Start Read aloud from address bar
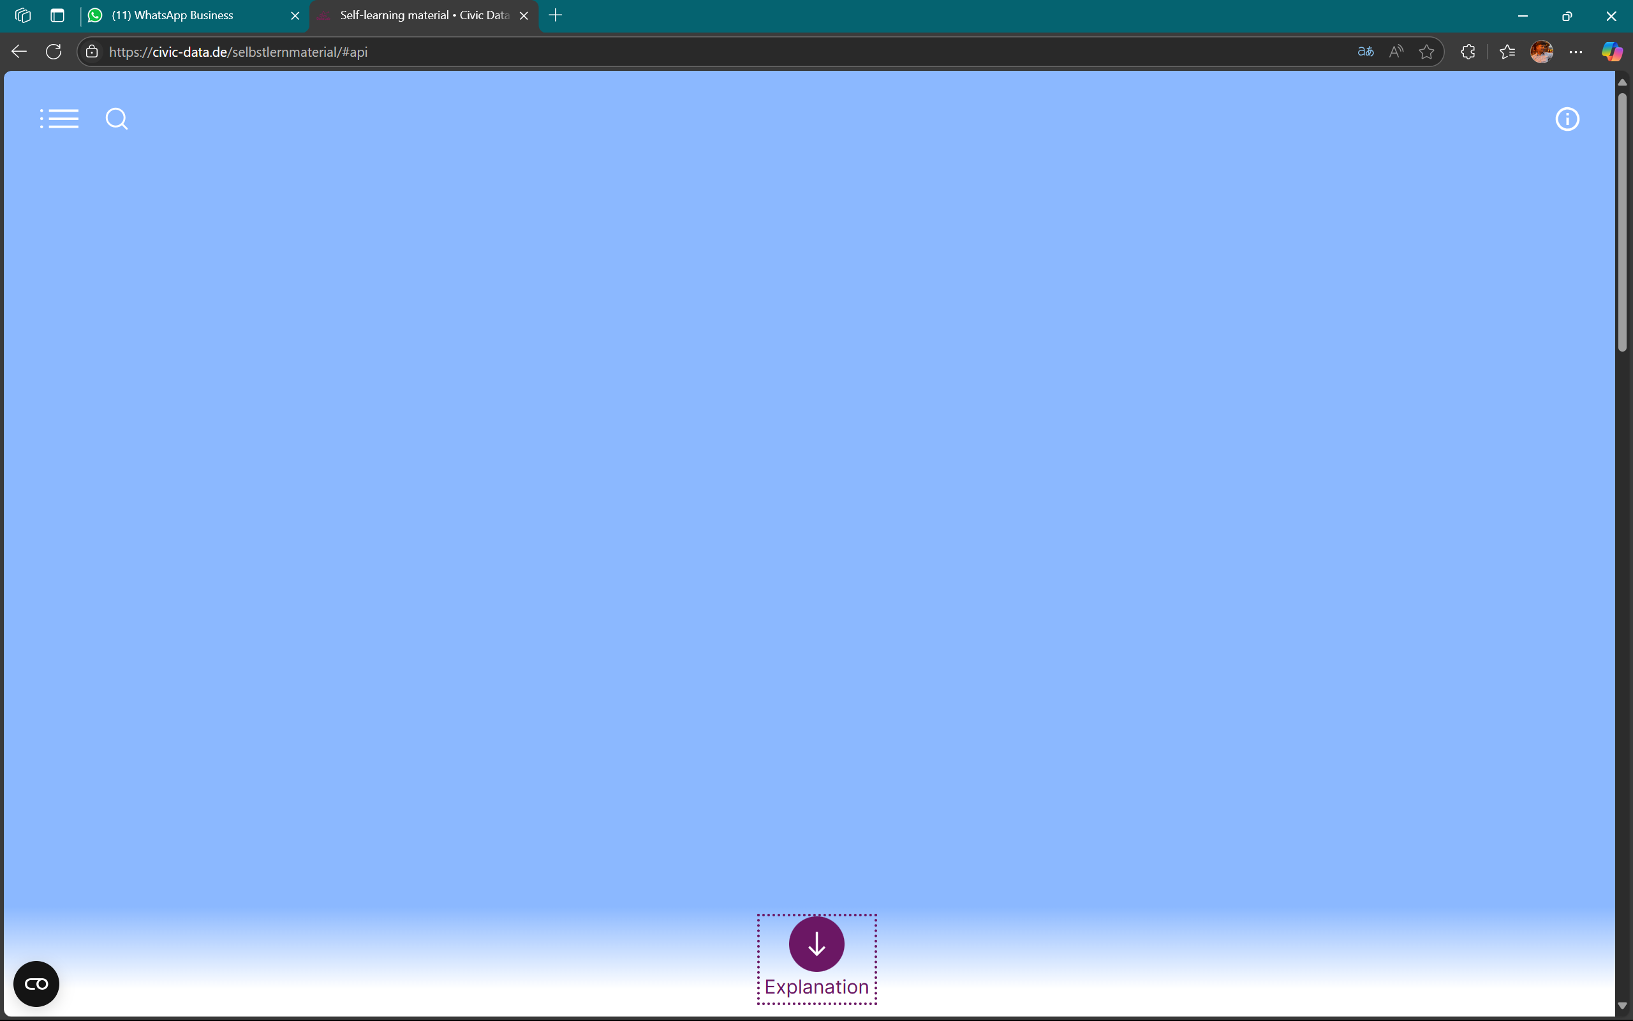This screenshot has width=1633, height=1021. click(x=1396, y=52)
